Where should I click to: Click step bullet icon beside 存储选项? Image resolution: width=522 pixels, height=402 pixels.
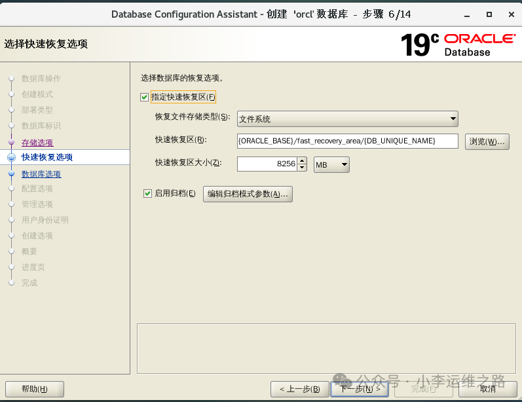[x=11, y=143]
